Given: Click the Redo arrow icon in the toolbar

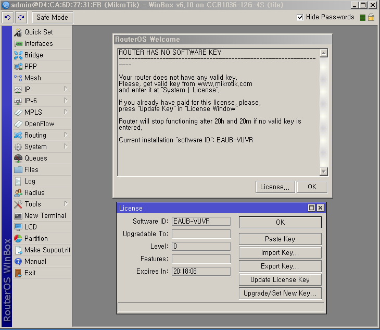Looking at the screenshot, I should [x=21, y=18].
